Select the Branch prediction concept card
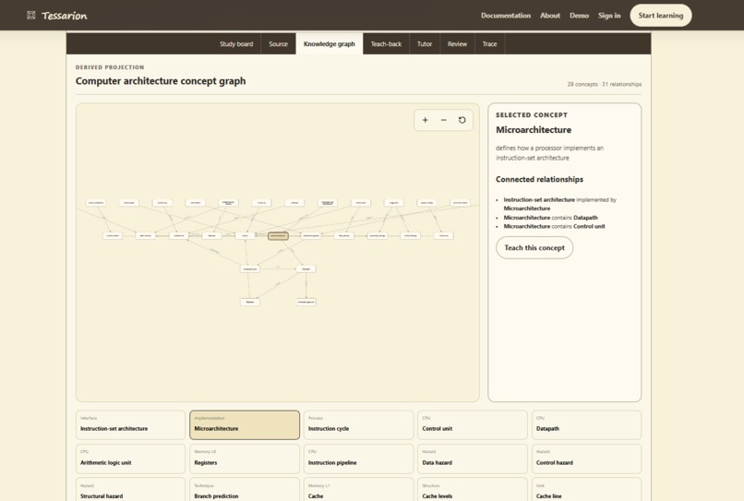Image resolution: width=744 pixels, height=501 pixels. click(x=245, y=490)
